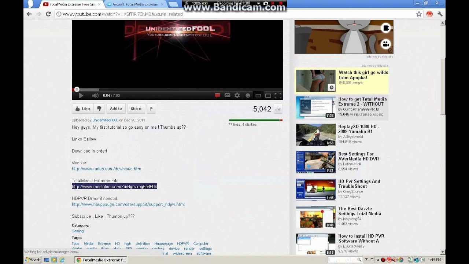Click the cartoon cat advertisement banner
This screenshot has width=469, height=264.
click(x=344, y=37)
